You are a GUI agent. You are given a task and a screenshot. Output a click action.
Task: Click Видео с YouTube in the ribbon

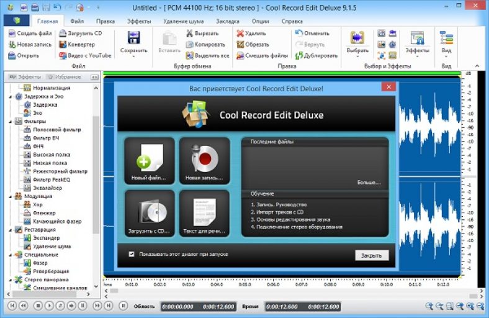click(85, 55)
